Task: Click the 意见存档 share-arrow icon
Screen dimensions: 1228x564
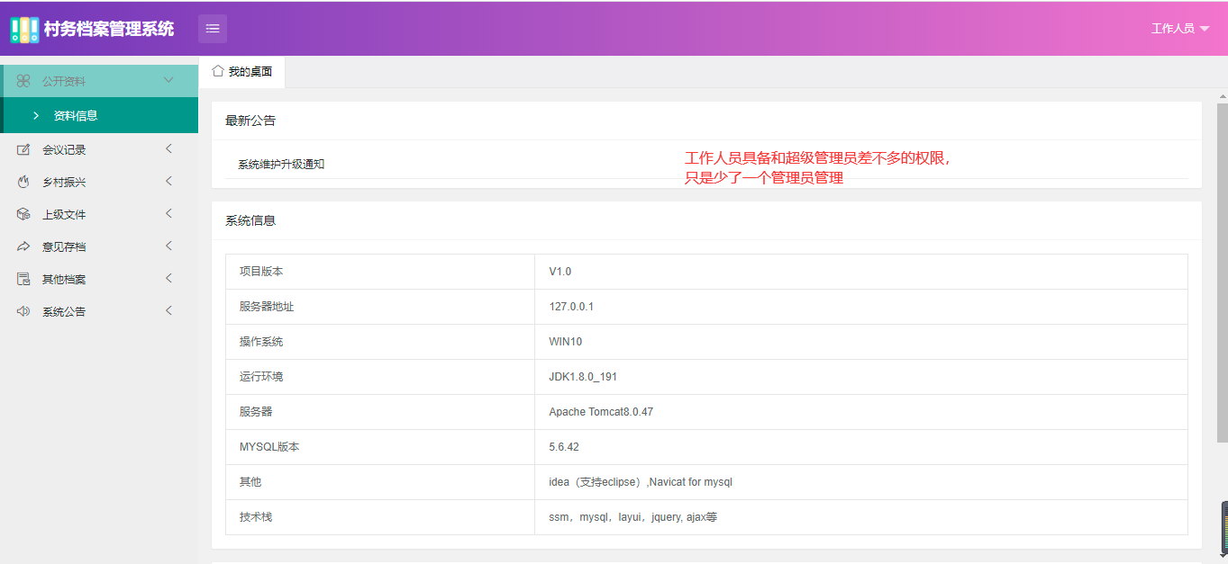Action: 23,246
